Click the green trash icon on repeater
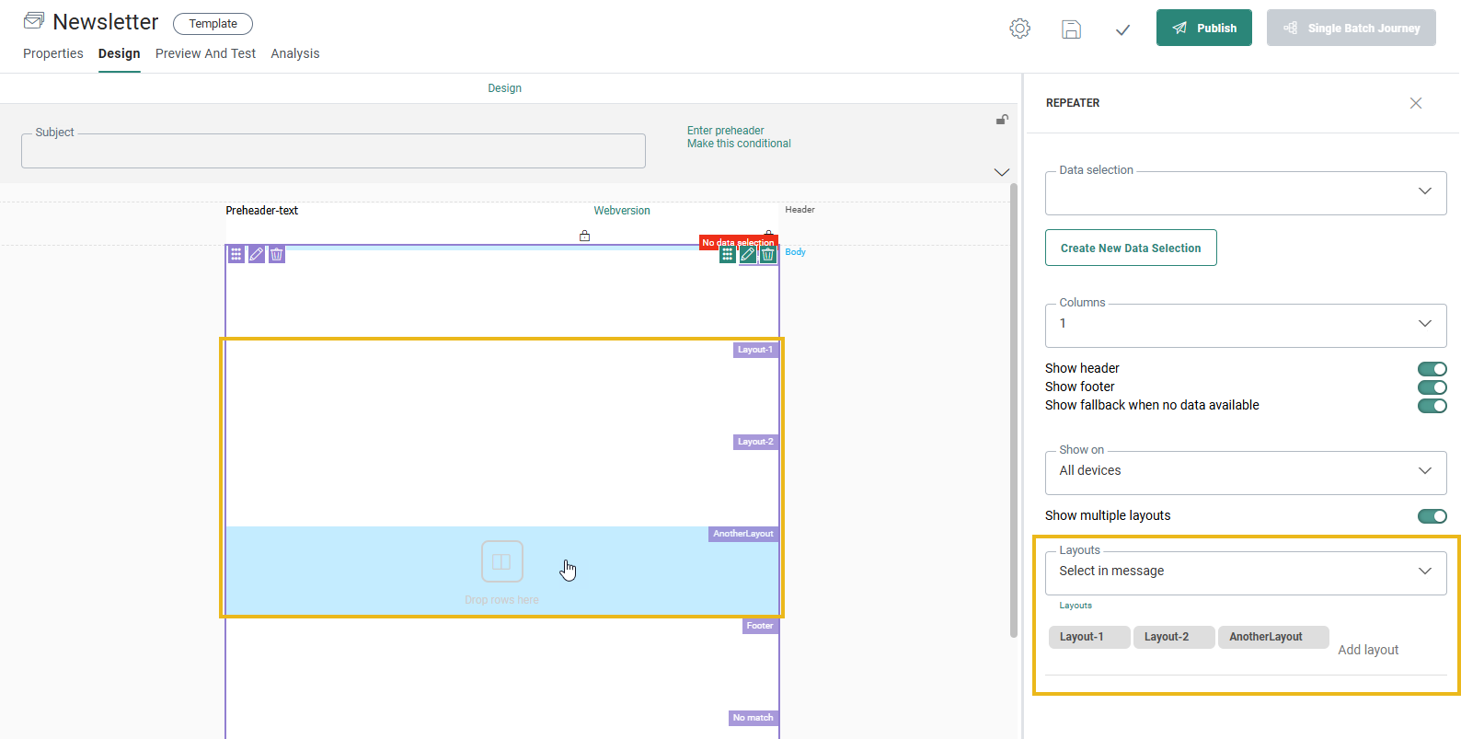The height and width of the screenshot is (739, 1461). [x=768, y=255]
